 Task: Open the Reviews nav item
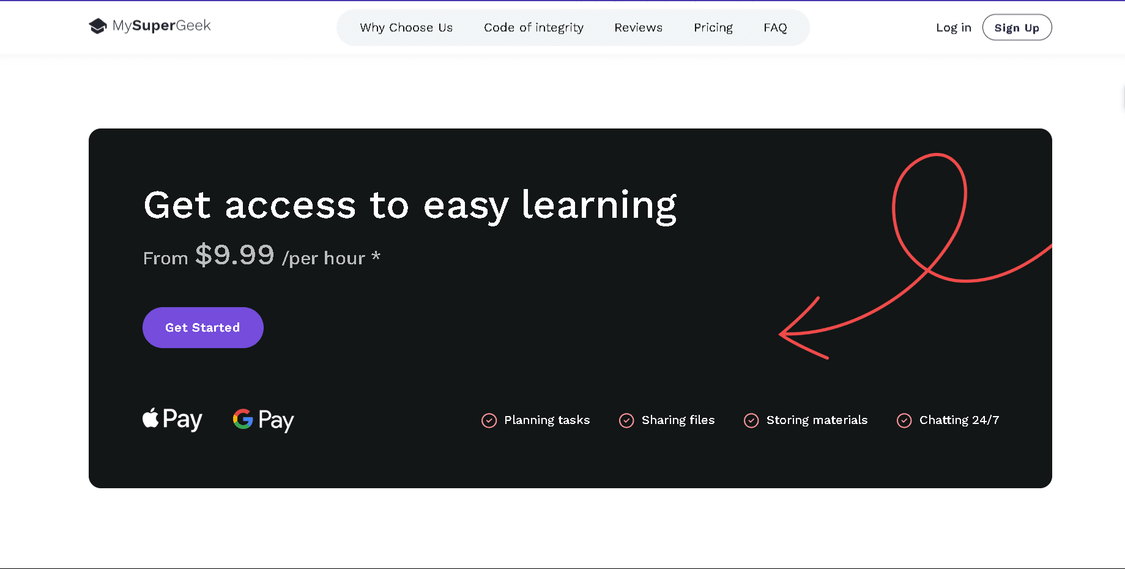coord(638,28)
